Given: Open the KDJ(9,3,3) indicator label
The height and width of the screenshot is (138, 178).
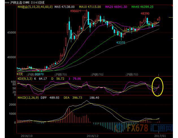Looking at the screenshot, I should (25, 79).
